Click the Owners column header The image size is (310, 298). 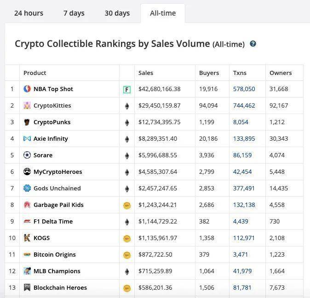(281, 73)
